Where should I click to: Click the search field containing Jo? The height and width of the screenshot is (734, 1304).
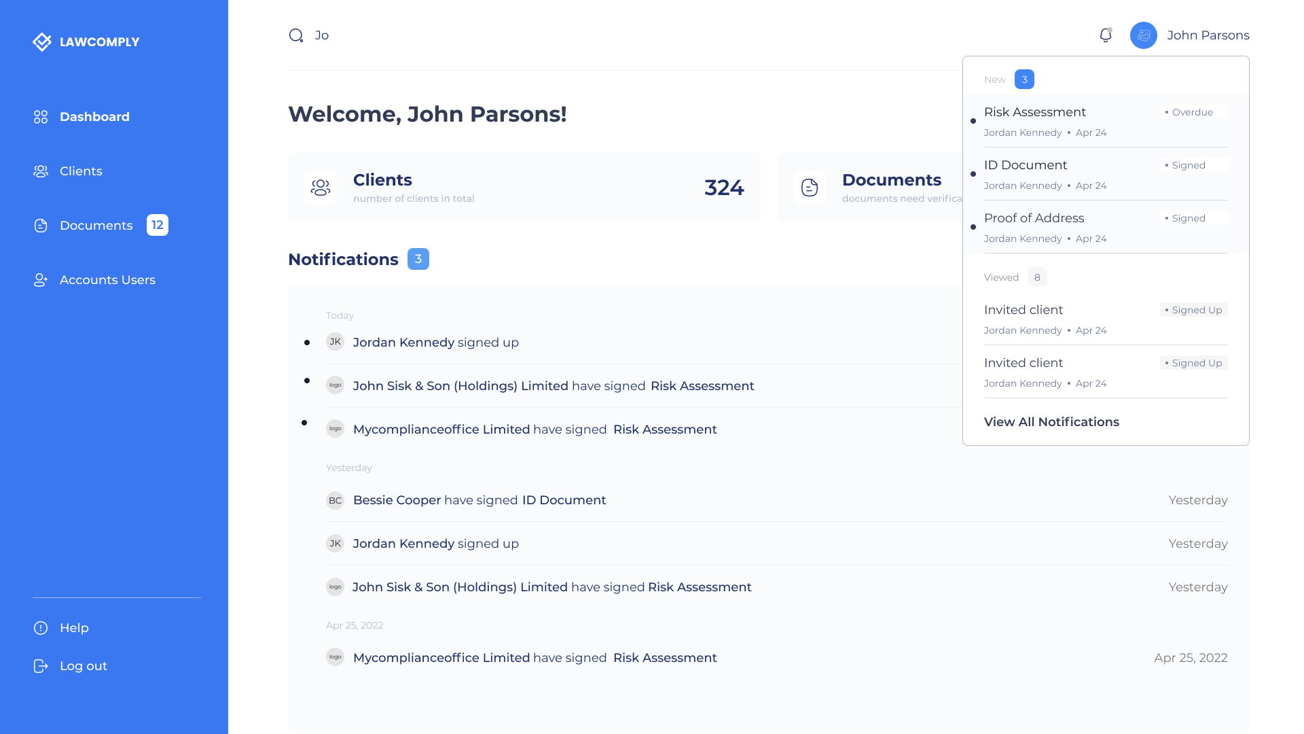tap(322, 35)
